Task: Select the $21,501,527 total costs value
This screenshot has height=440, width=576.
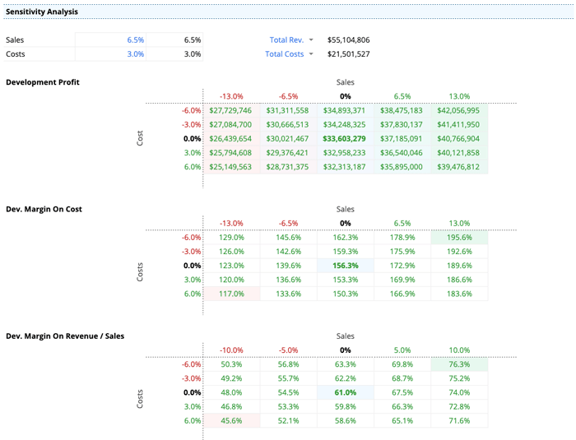Action: tap(348, 54)
